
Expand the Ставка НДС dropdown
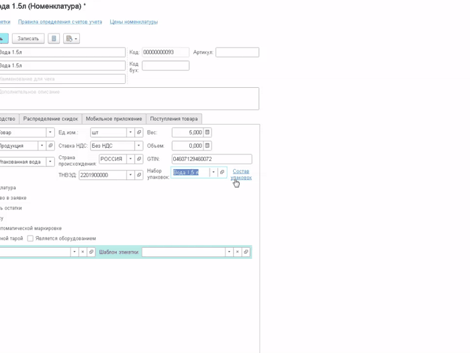point(139,146)
